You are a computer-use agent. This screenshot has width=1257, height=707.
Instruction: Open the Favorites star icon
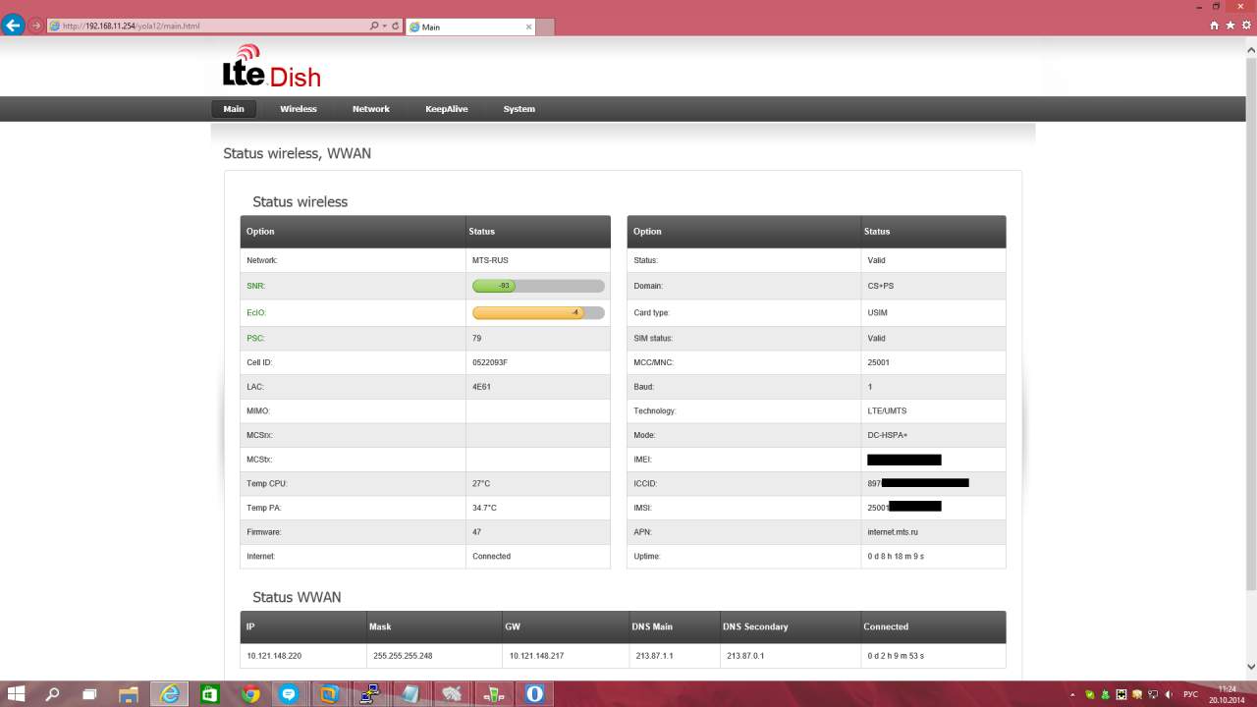1230,26
